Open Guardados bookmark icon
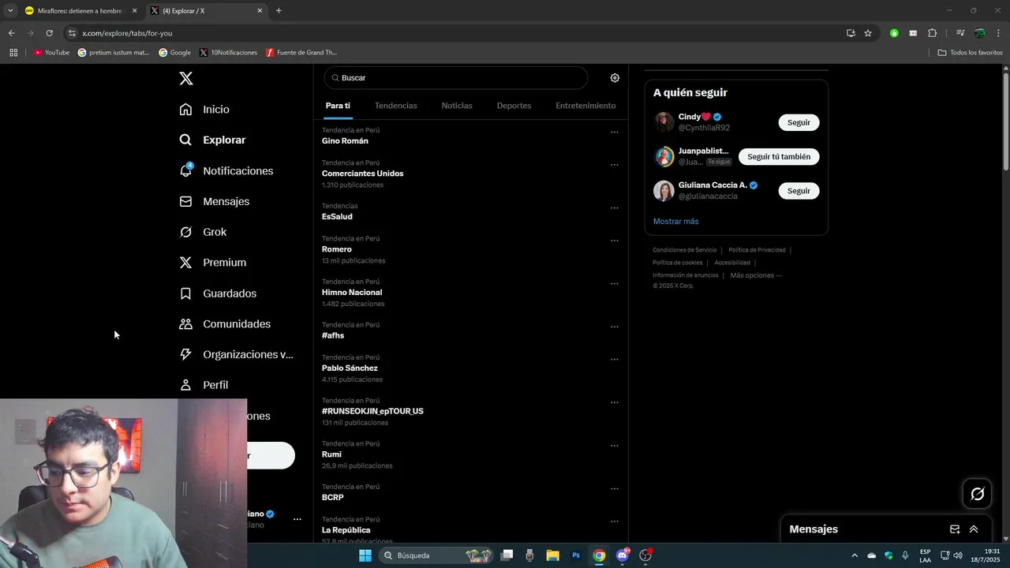Screen dimensions: 1010x568 point(185,293)
